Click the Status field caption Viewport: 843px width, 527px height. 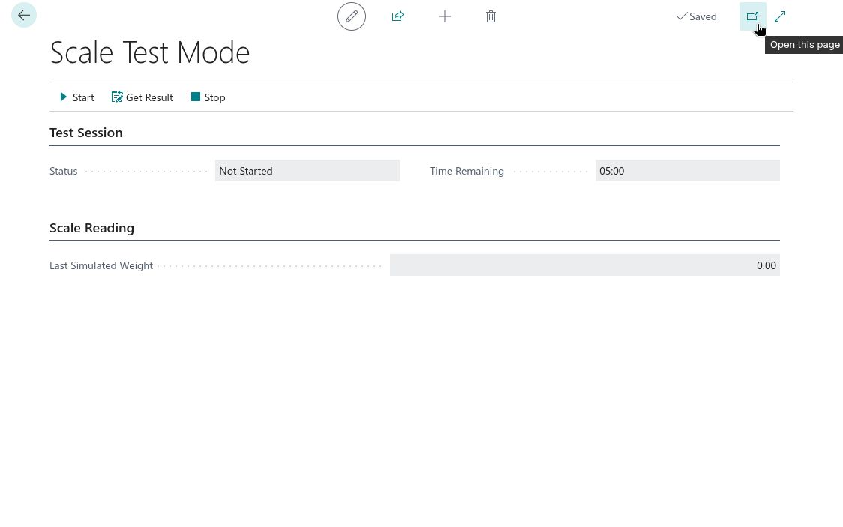click(x=64, y=171)
